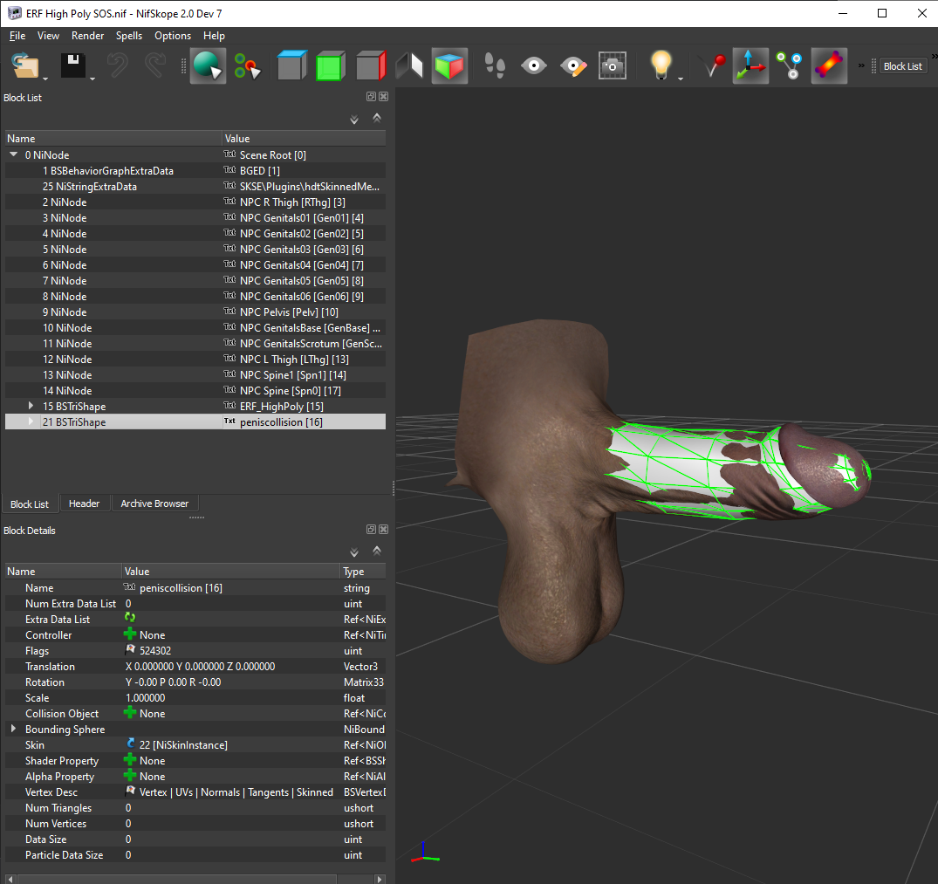This screenshot has height=884, width=938.
Task: Click the Extra Data List refresh icon
Action: click(130, 617)
